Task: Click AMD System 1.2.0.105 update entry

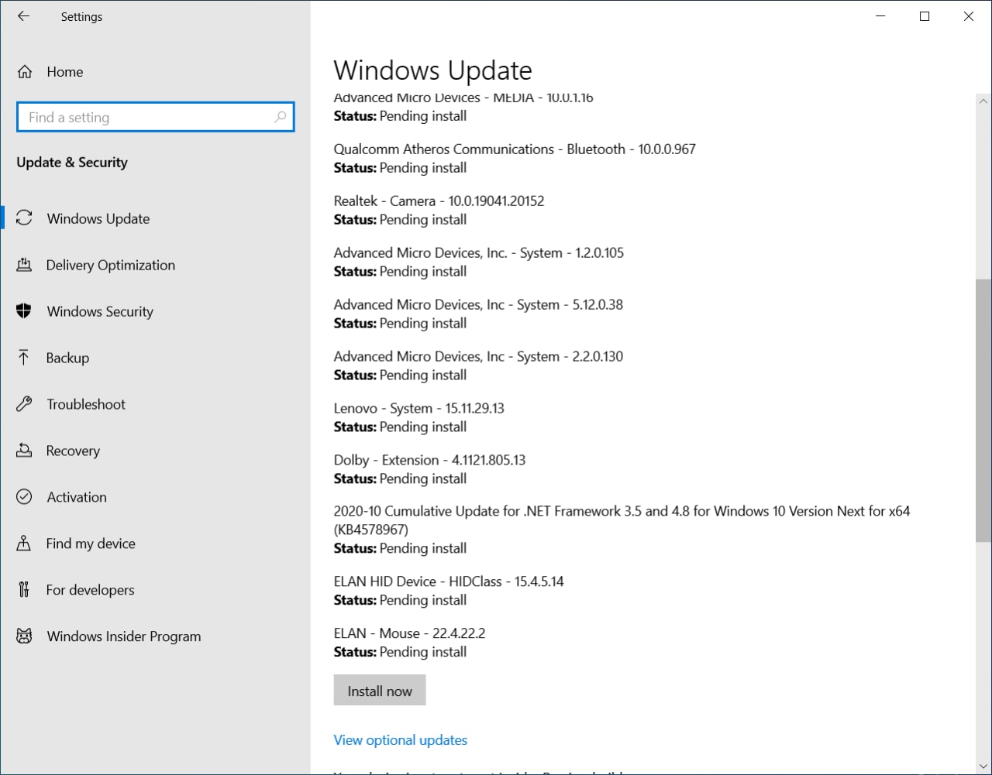Action: [478, 253]
